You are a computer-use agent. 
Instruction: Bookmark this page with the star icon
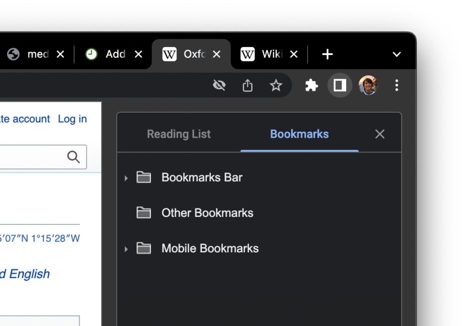point(276,86)
